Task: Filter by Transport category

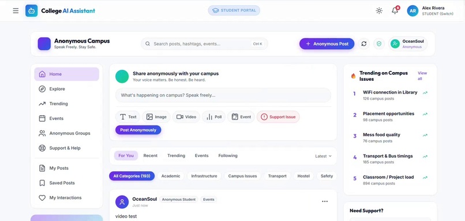Action: point(277,176)
